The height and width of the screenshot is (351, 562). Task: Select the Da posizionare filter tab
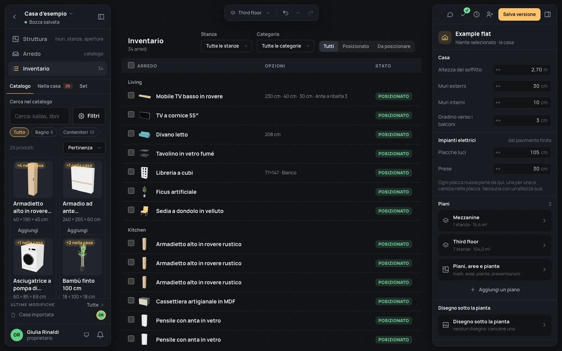(x=394, y=46)
